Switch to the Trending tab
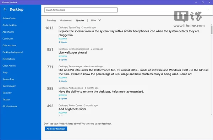The image size is (213, 140). click(x=51, y=20)
